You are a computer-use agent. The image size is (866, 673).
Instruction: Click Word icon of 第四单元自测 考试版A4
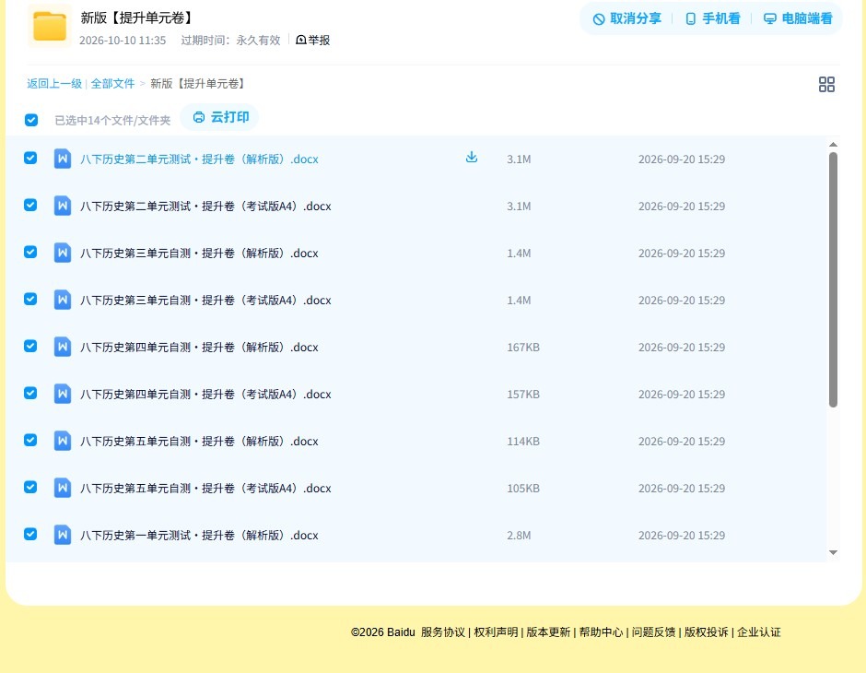[63, 394]
